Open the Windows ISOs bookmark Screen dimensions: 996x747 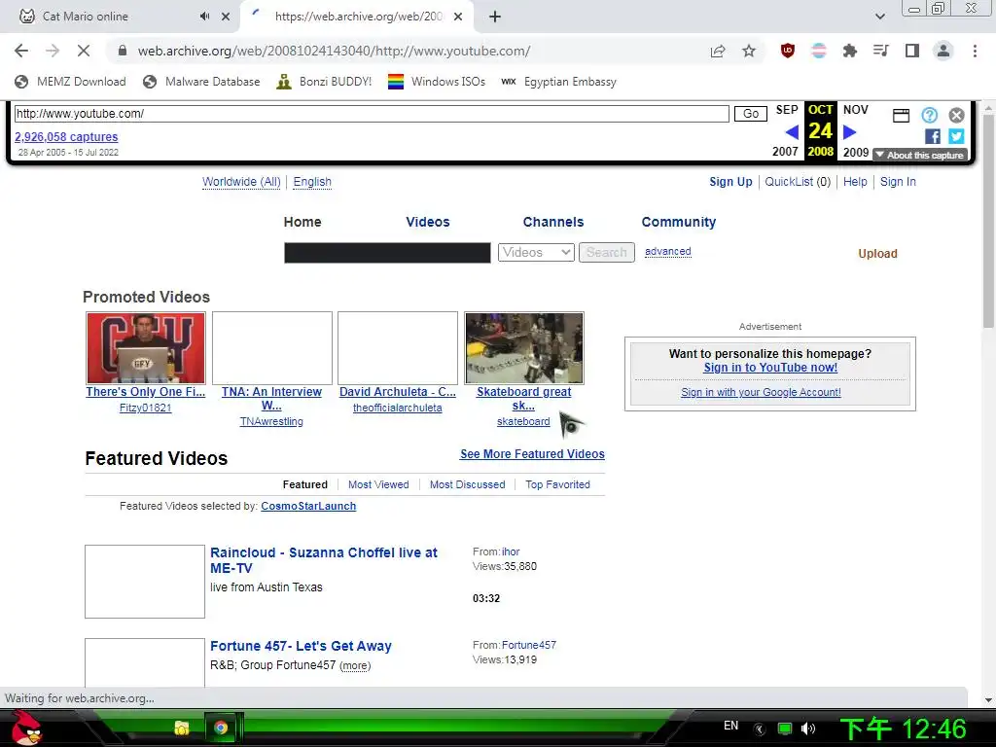(437, 82)
